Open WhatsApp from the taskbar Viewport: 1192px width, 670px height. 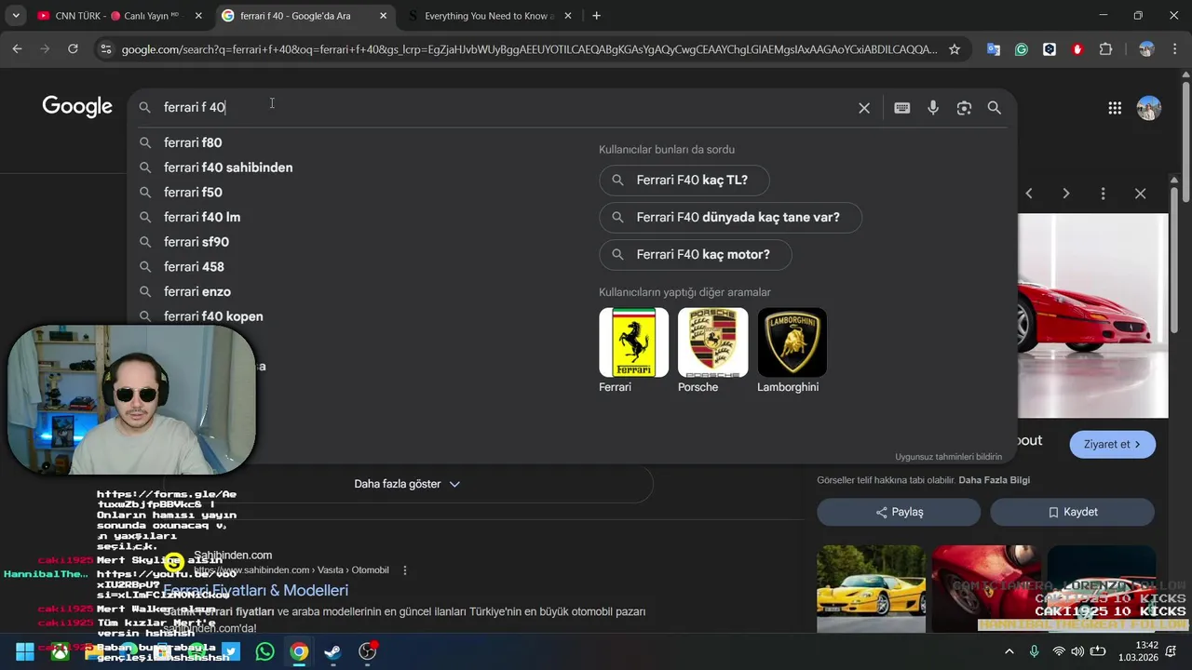265,651
